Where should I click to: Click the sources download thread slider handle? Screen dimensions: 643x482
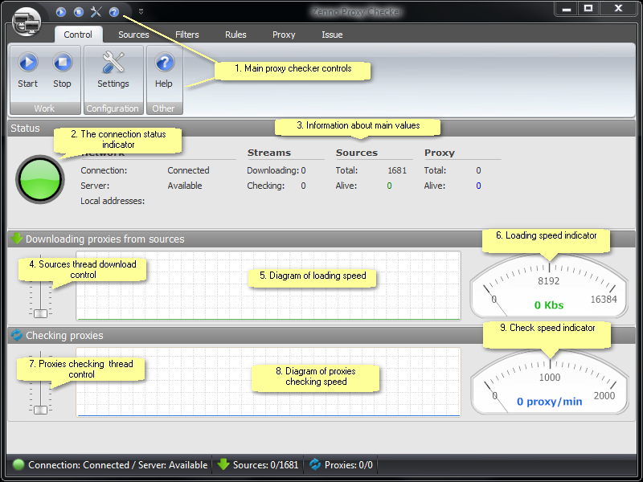[41, 313]
